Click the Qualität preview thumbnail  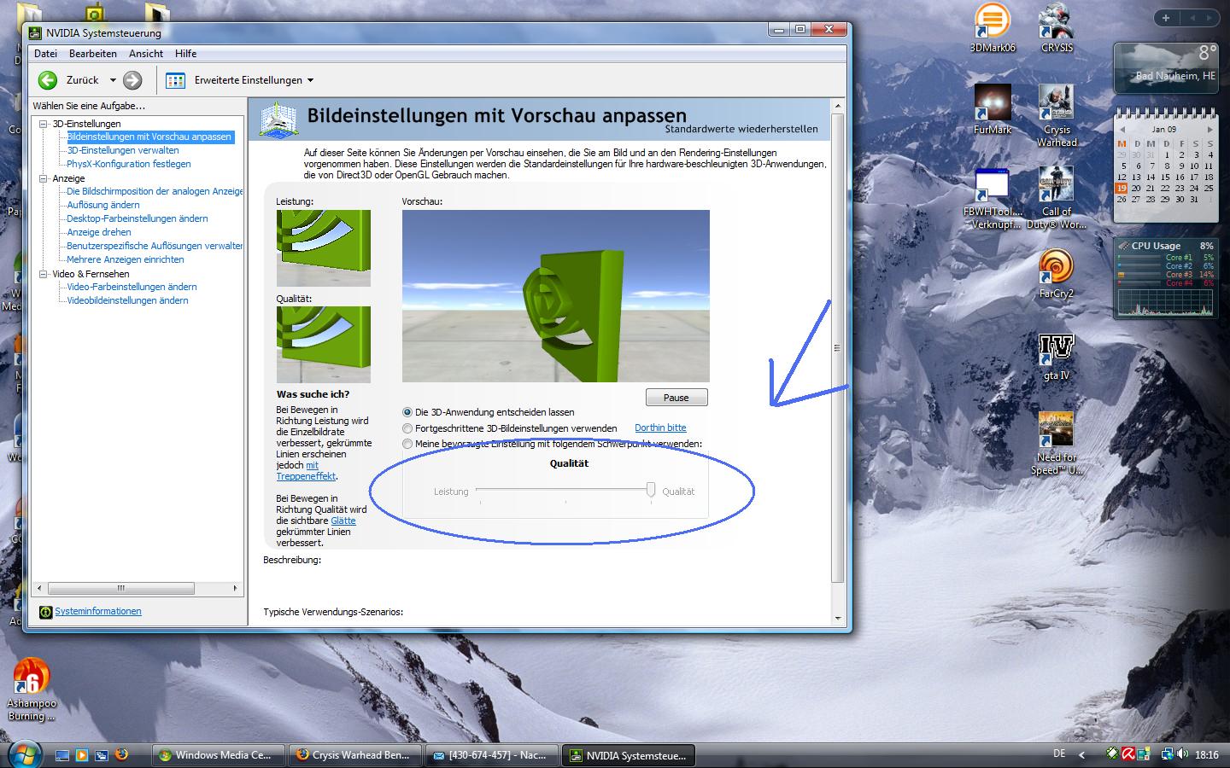[x=324, y=345]
